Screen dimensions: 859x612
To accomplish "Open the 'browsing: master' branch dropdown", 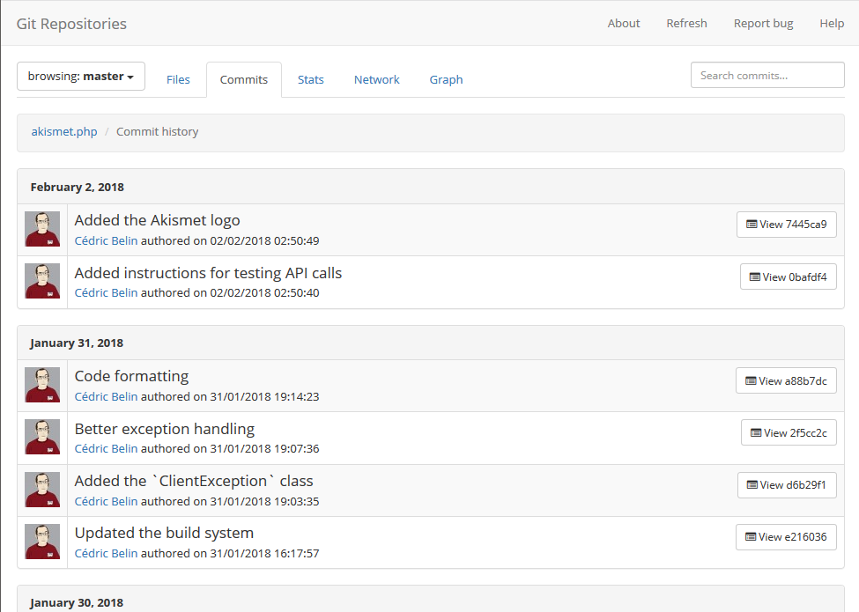I will pos(80,76).
